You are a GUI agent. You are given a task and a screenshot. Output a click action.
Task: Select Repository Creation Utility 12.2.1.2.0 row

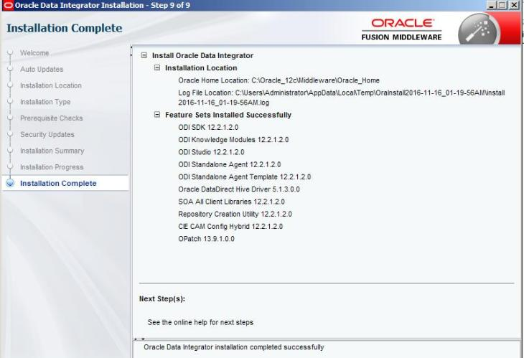(x=235, y=214)
